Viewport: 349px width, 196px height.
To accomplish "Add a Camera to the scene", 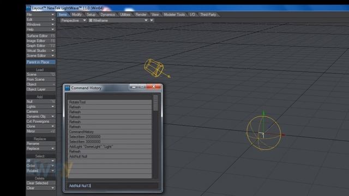I will (x=40, y=112).
